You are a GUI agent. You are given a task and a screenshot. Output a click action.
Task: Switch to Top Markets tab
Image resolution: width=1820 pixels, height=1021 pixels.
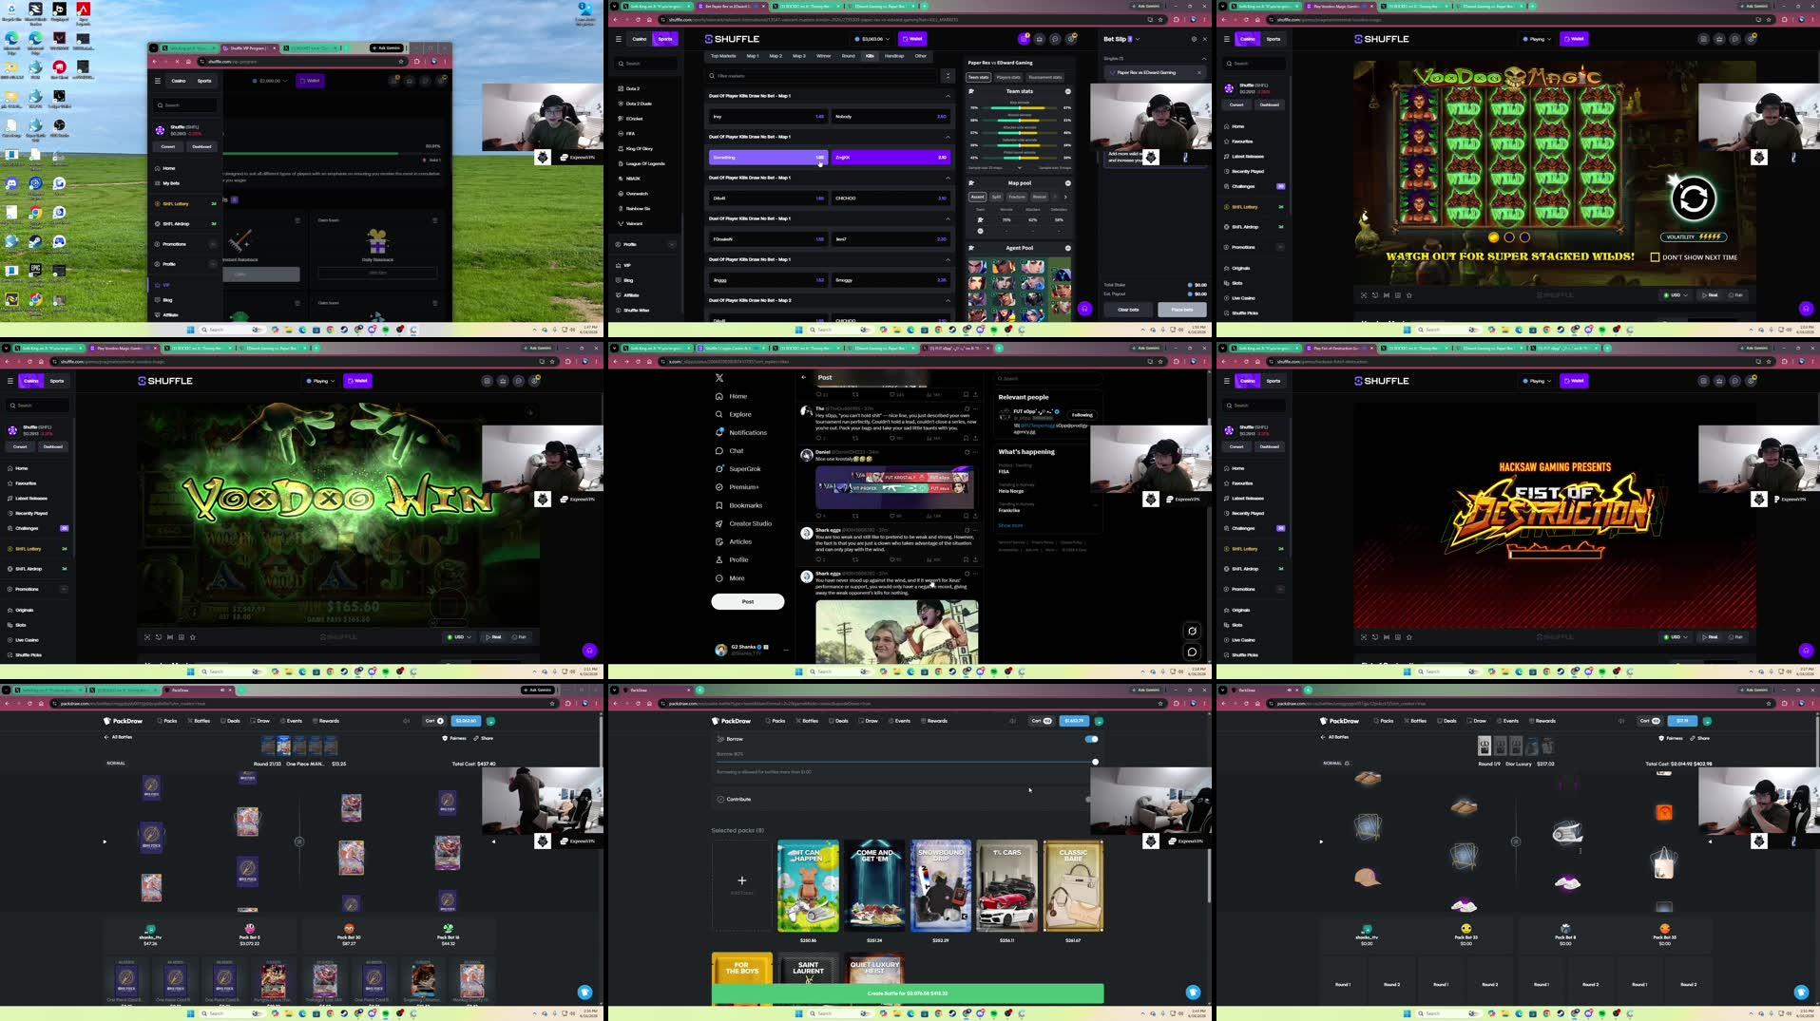[723, 56]
